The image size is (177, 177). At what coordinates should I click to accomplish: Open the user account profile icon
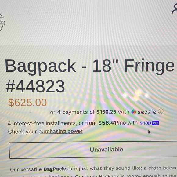point(174,9)
